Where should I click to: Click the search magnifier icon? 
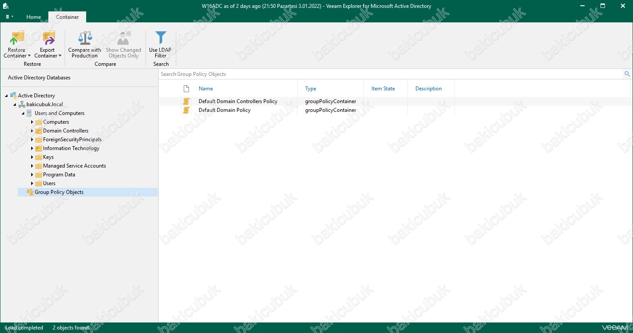tap(627, 74)
